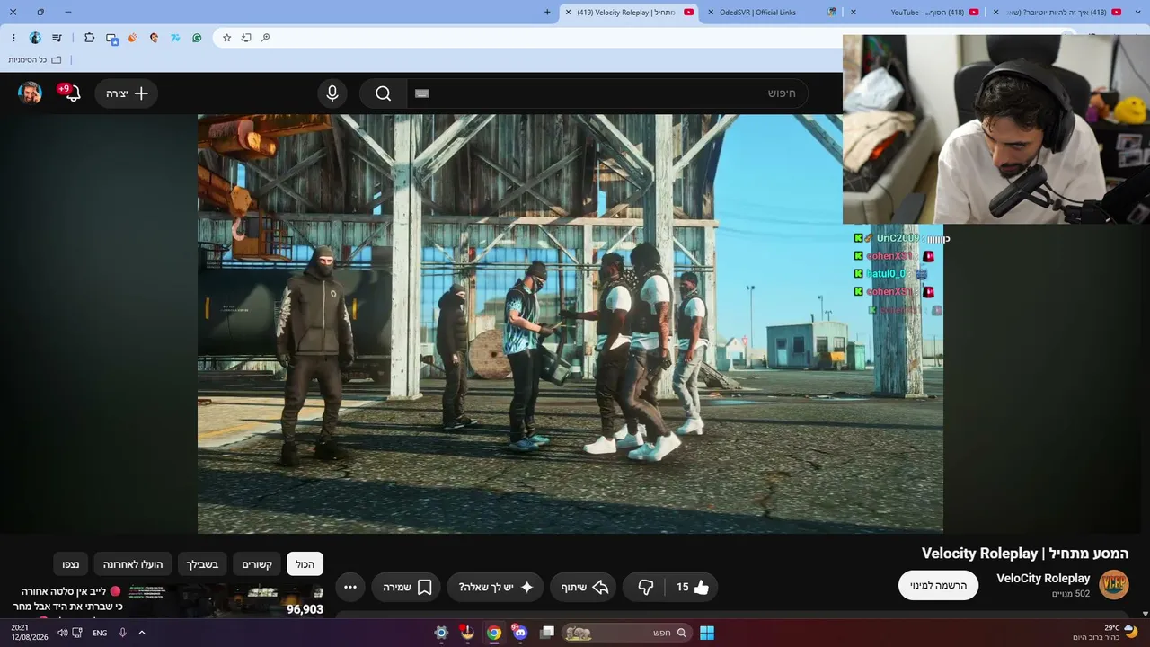Switch the ENG input language indicator
1150x647 pixels.
(100, 633)
